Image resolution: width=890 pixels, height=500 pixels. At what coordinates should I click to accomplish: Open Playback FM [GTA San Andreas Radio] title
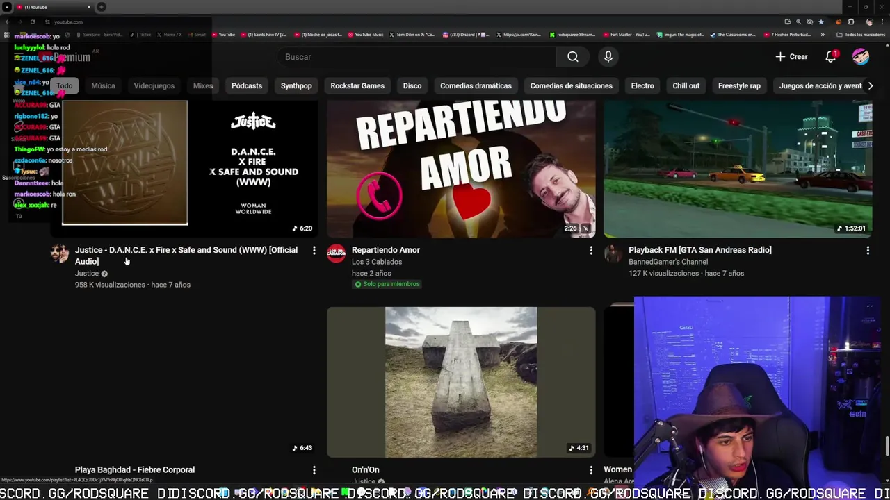coord(699,250)
